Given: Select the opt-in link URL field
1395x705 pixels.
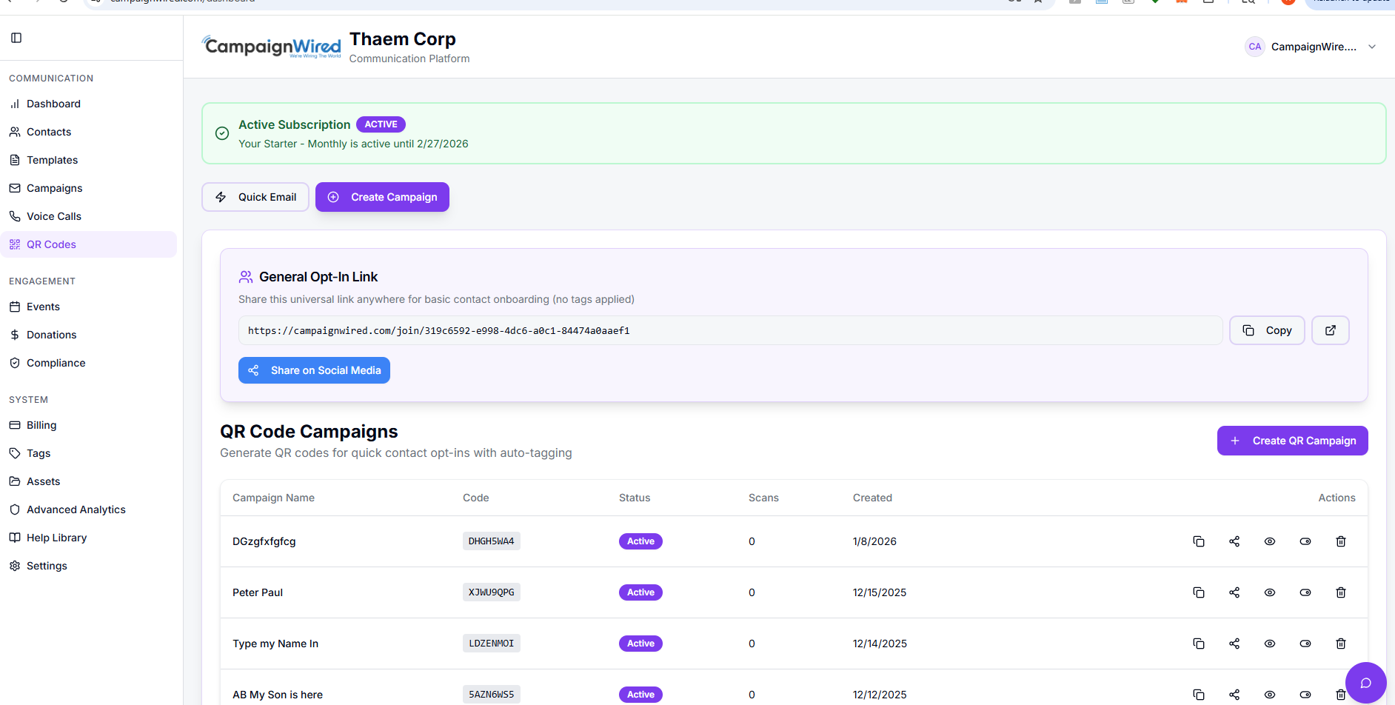Looking at the screenshot, I should click(730, 330).
